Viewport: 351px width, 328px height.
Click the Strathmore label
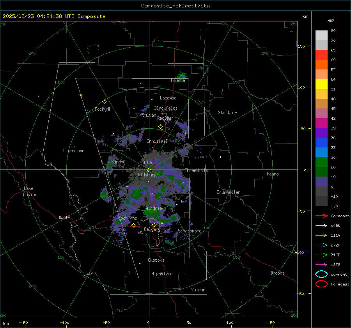pos(190,231)
